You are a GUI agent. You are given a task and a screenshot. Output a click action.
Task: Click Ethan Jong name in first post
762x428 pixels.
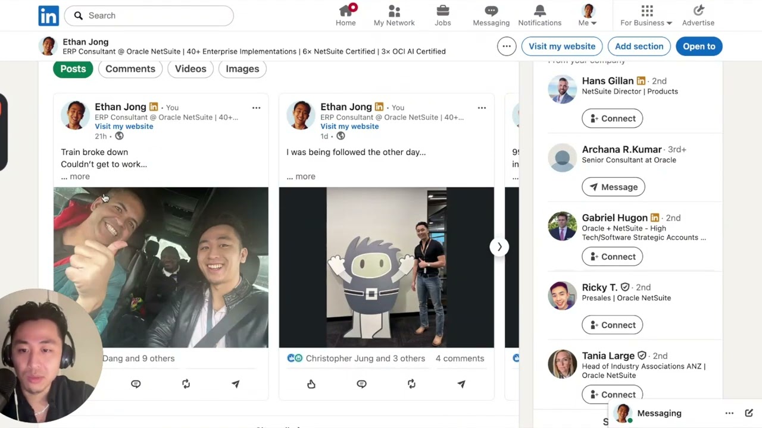tap(120, 107)
